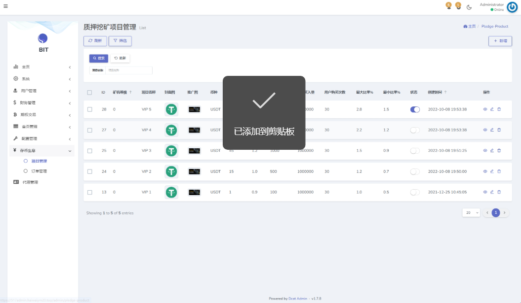Click the bell notification icon with badge 5
This screenshot has height=303, width=521.
[x=448, y=6]
